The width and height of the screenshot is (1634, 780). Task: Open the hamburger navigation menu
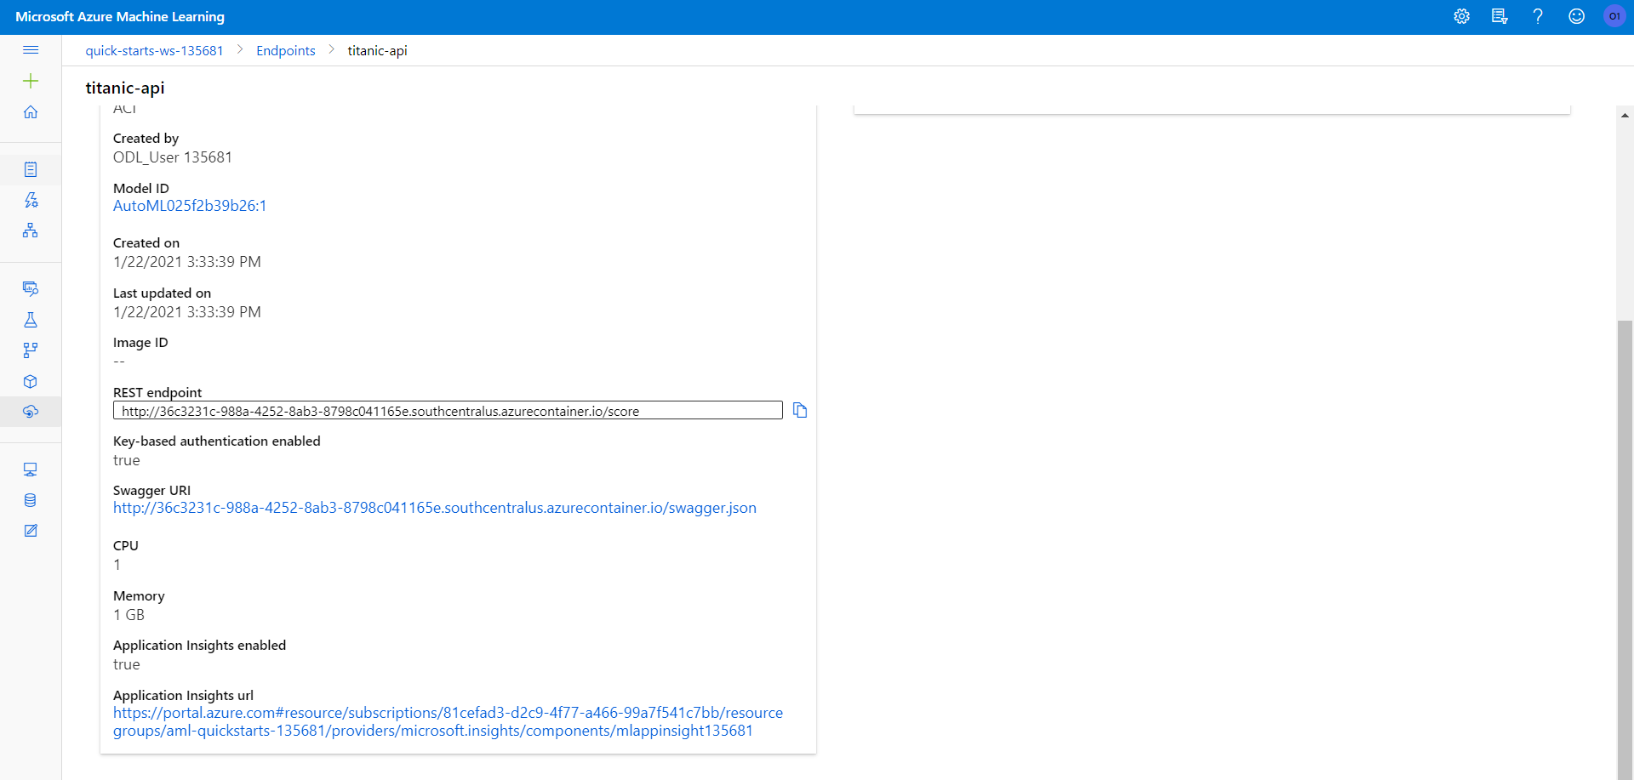31,50
